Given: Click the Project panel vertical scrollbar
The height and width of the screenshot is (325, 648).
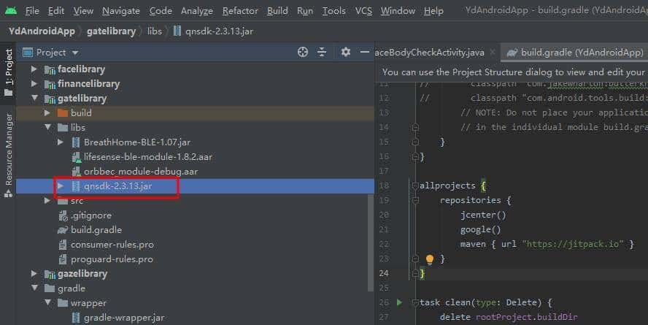Looking at the screenshot, I should 370,242.
